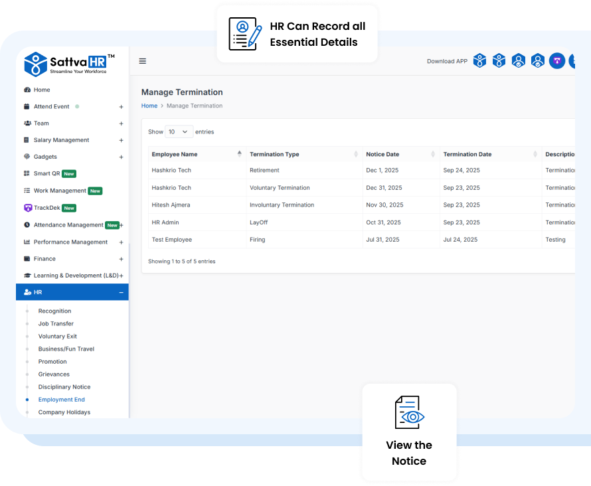Screen dimensions: 591x486
Task: Click the Smart QR icon
Action: pyautogui.click(x=27, y=173)
